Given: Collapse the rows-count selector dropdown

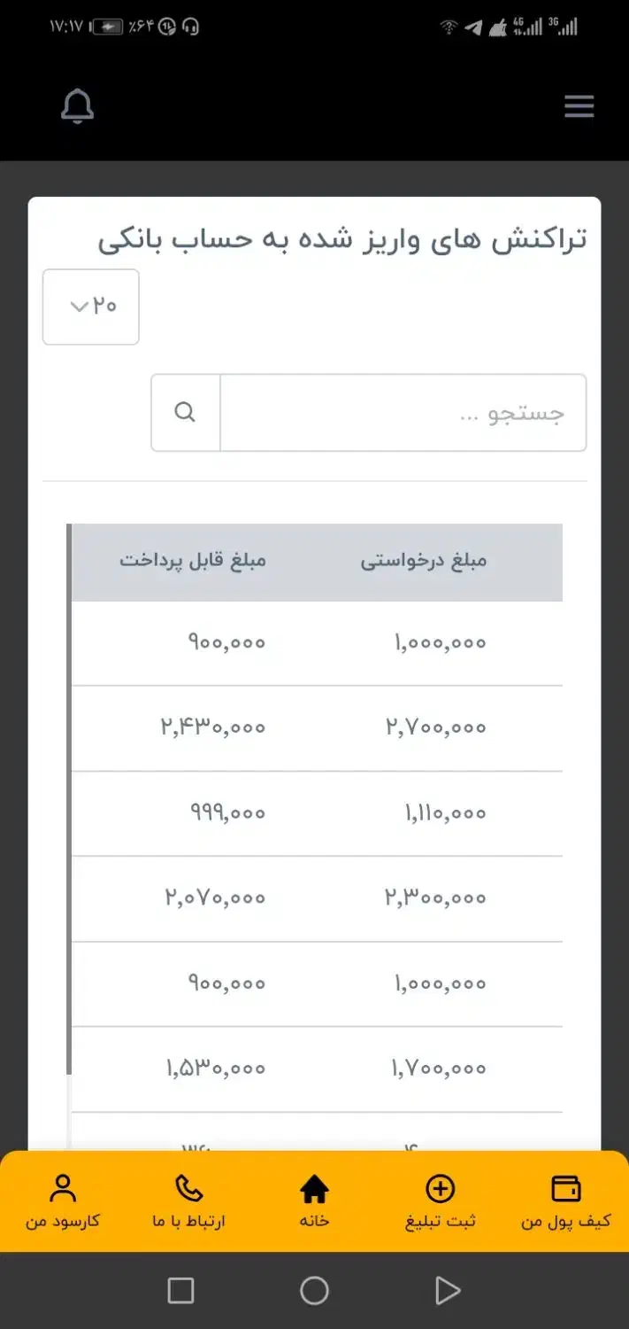Looking at the screenshot, I should click(x=90, y=307).
